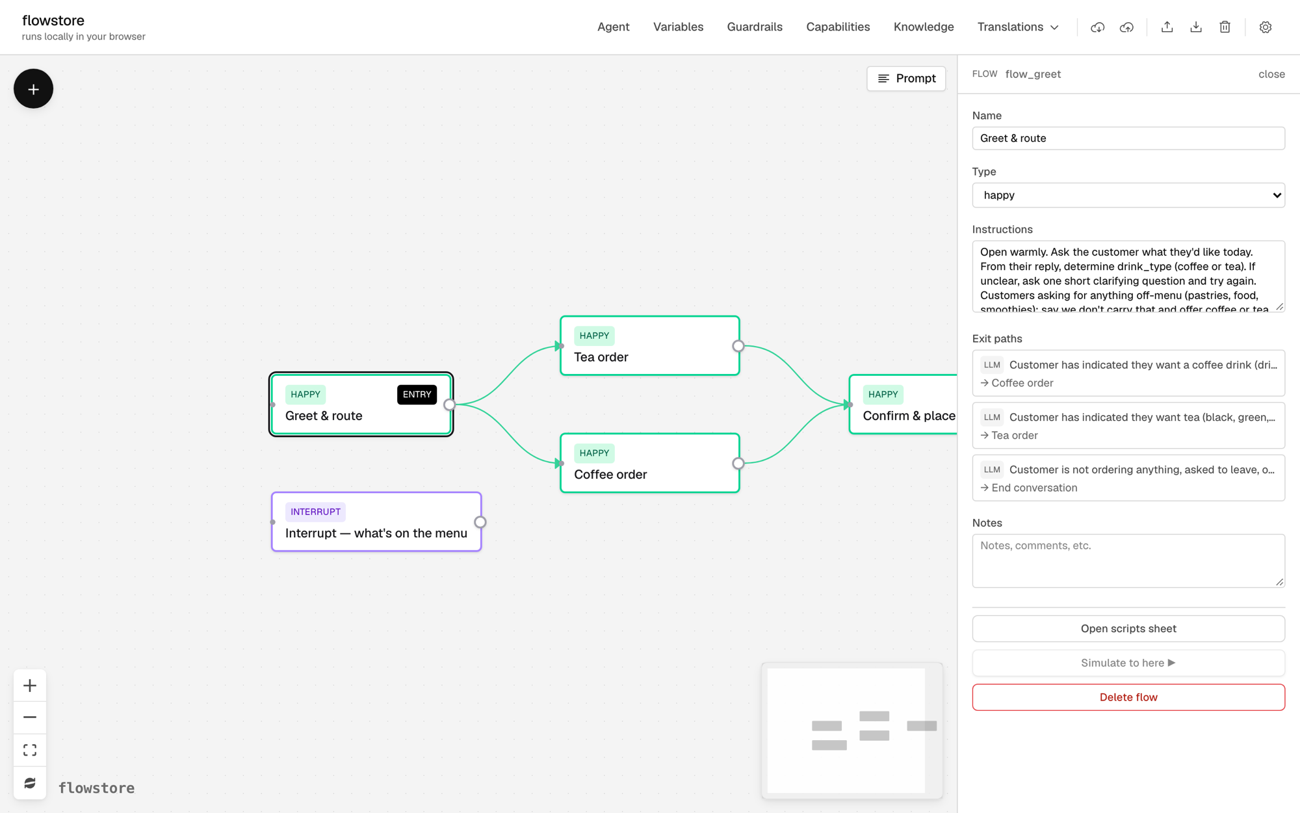Select the Coffee order node

[650, 463]
